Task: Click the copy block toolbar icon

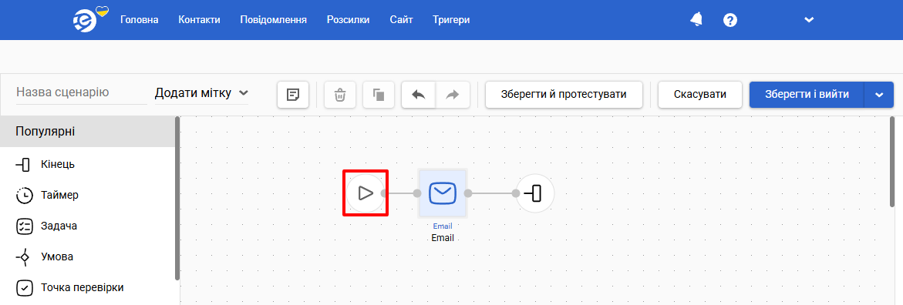Action: (x=379, y=95)
